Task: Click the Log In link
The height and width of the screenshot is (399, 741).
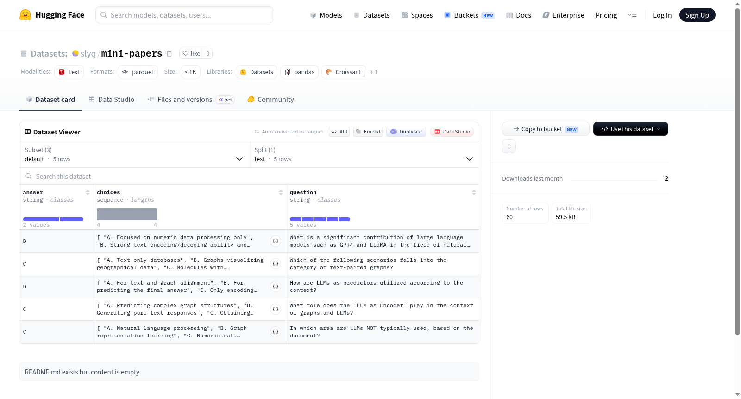Action: coord(662,15)
